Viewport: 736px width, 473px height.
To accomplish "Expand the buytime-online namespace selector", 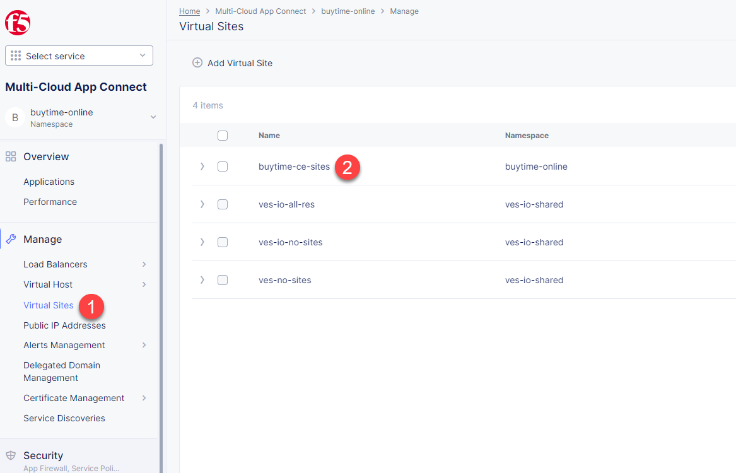I will coord(153,117).
